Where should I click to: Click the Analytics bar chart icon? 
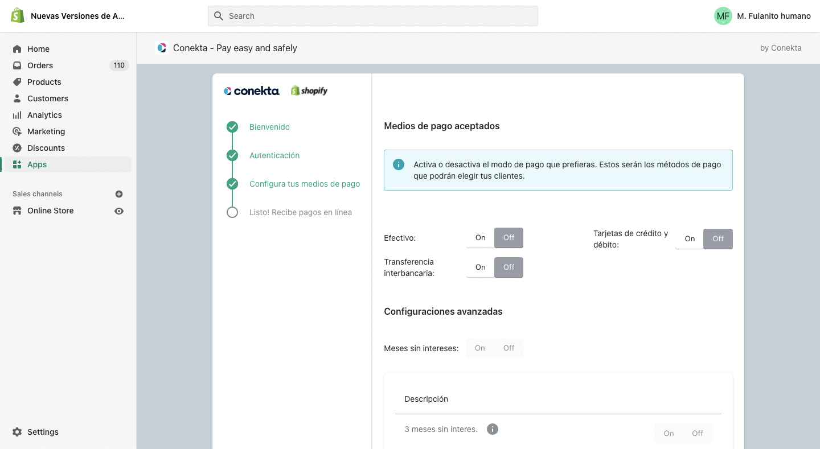(x=17, y=115)
